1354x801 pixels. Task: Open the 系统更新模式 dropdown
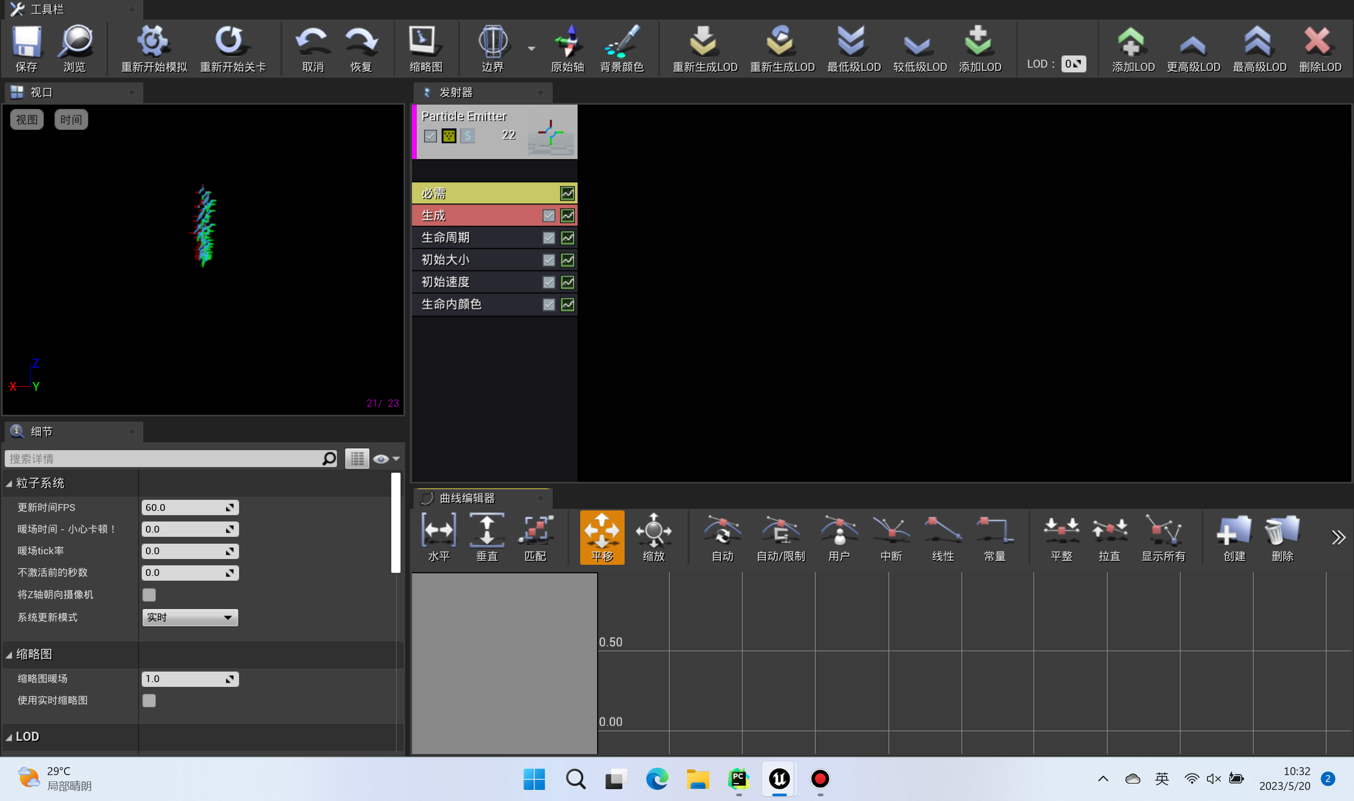pos(190,617)
